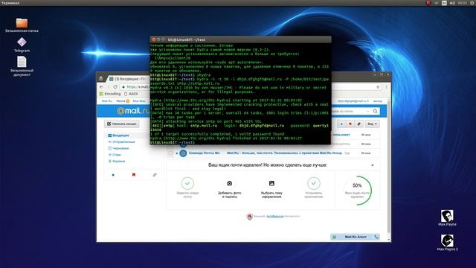Viewport: 476px width, 268px height.
Task: Click the terminal prompt on last line
Action: coord(173,142)
